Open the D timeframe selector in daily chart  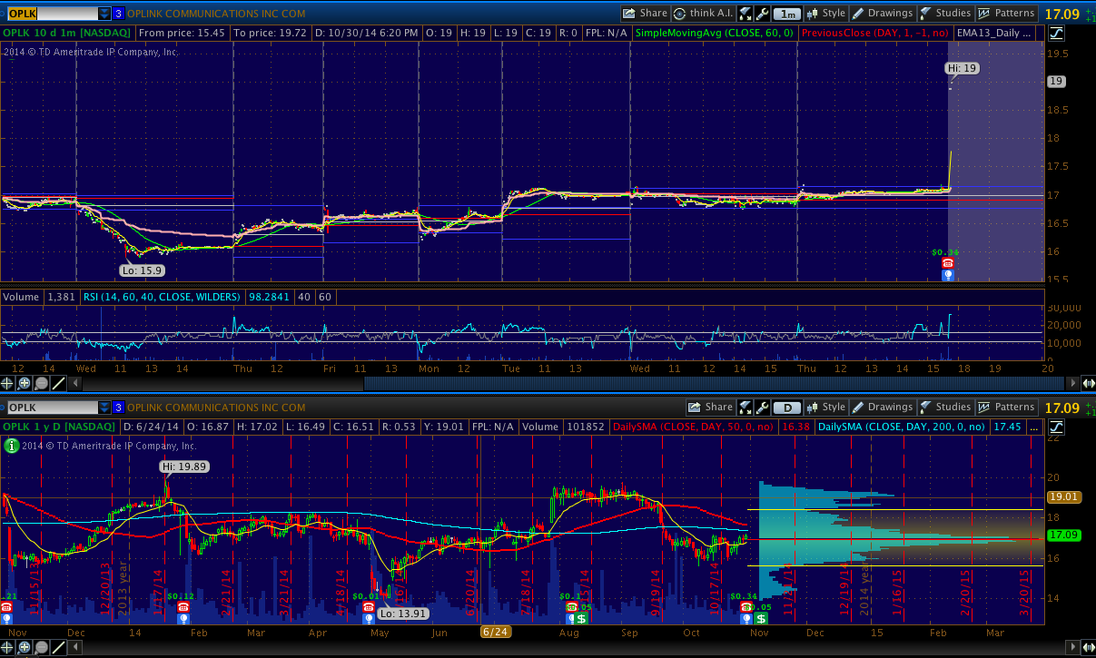pyautogui.click(x=787, y=408)
